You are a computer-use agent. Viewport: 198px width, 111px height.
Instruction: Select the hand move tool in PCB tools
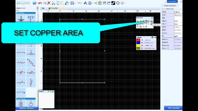tap(138, 27)
